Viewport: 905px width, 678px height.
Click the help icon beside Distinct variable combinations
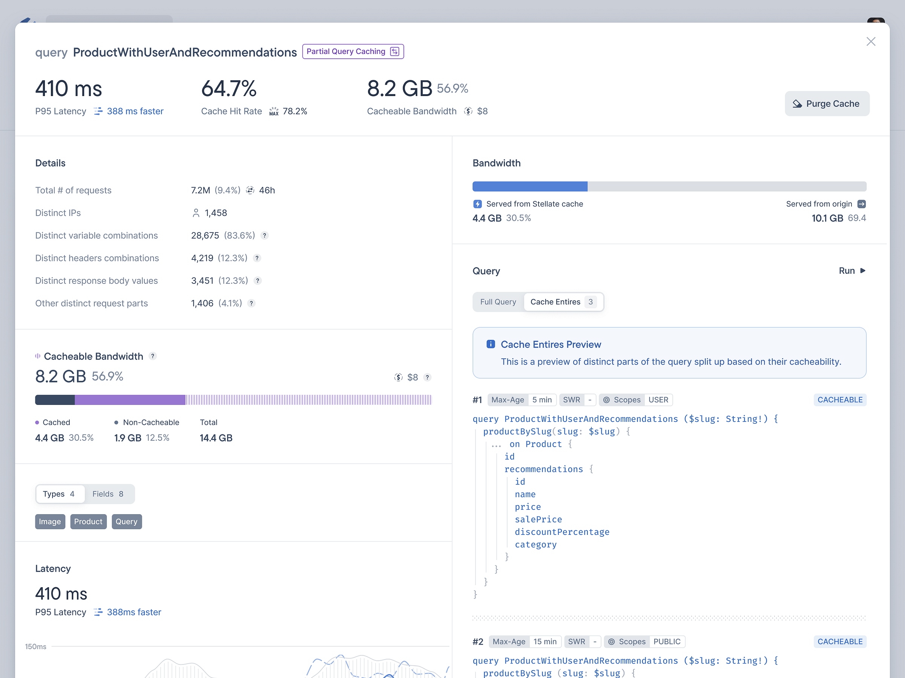(264, 235)
